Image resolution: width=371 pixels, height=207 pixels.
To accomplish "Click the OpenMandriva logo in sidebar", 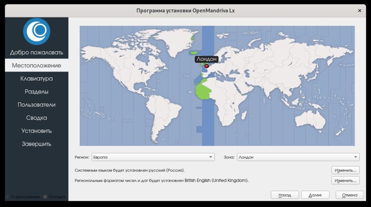I will [37, 32].
